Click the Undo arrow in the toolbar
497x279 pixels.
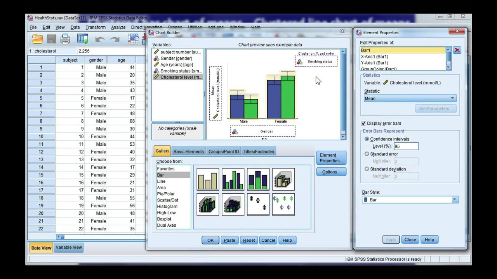(x=100, y=39)
